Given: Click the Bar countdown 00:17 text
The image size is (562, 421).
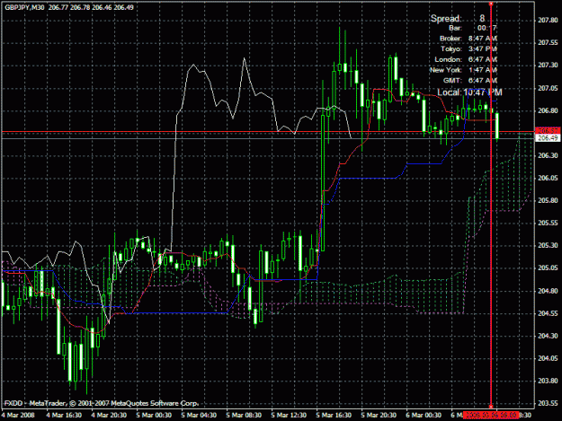Looking at the screenshot, I should pos(487,28).
